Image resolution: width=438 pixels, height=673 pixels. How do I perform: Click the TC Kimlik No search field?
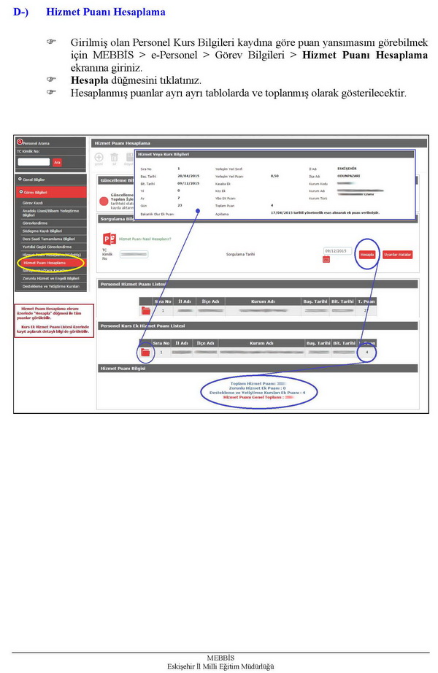[34, 161]
